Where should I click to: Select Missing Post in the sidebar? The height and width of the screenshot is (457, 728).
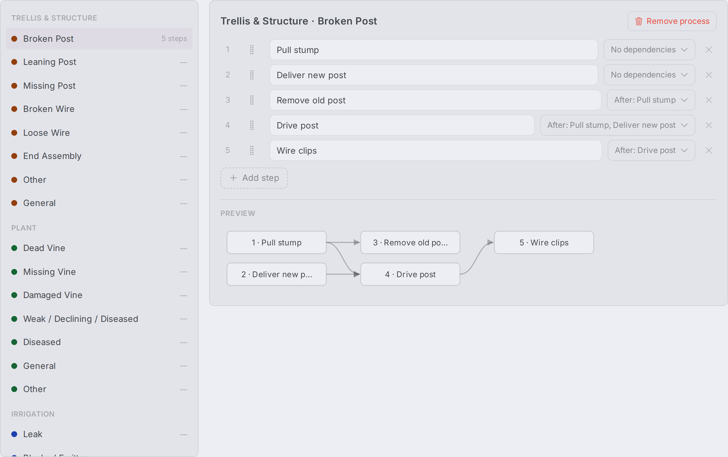(99, 86)
